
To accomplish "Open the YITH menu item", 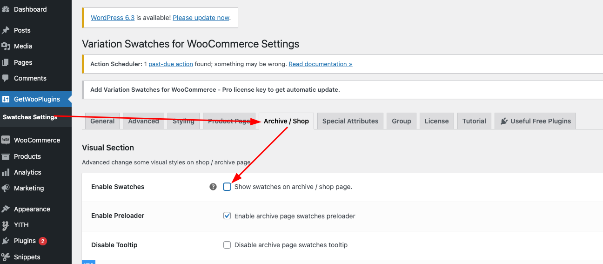I will (36, 225).
